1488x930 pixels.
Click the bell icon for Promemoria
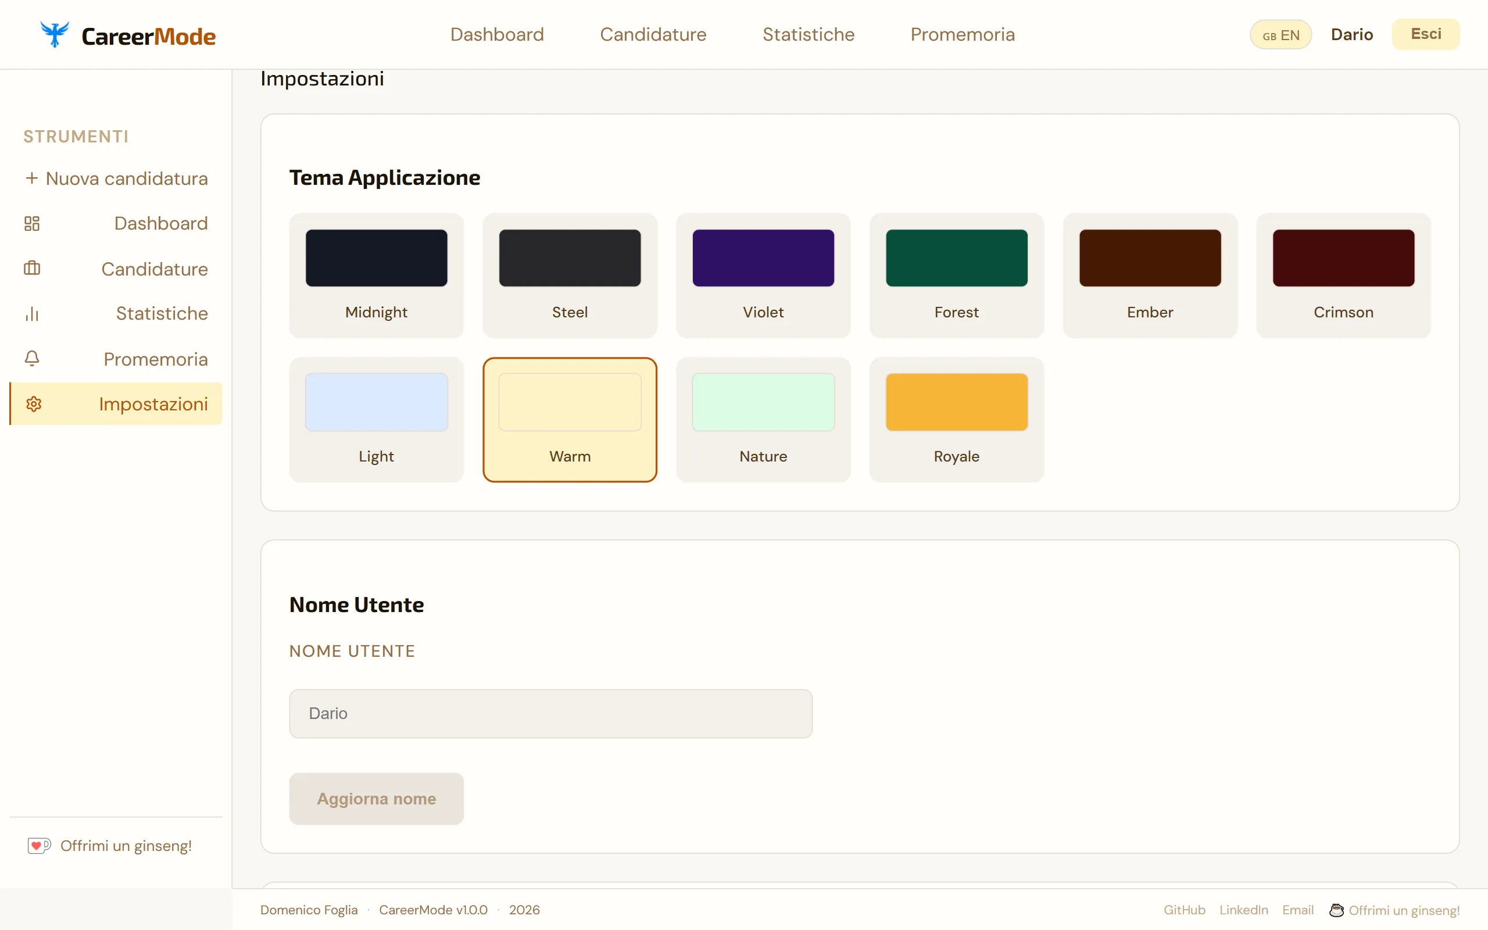pyautogui.click(x=32, y=359)
